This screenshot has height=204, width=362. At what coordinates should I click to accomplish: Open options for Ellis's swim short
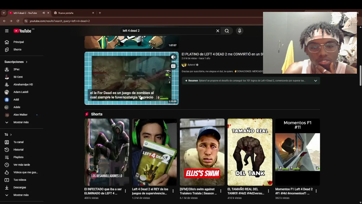click(x=221, y=191)
